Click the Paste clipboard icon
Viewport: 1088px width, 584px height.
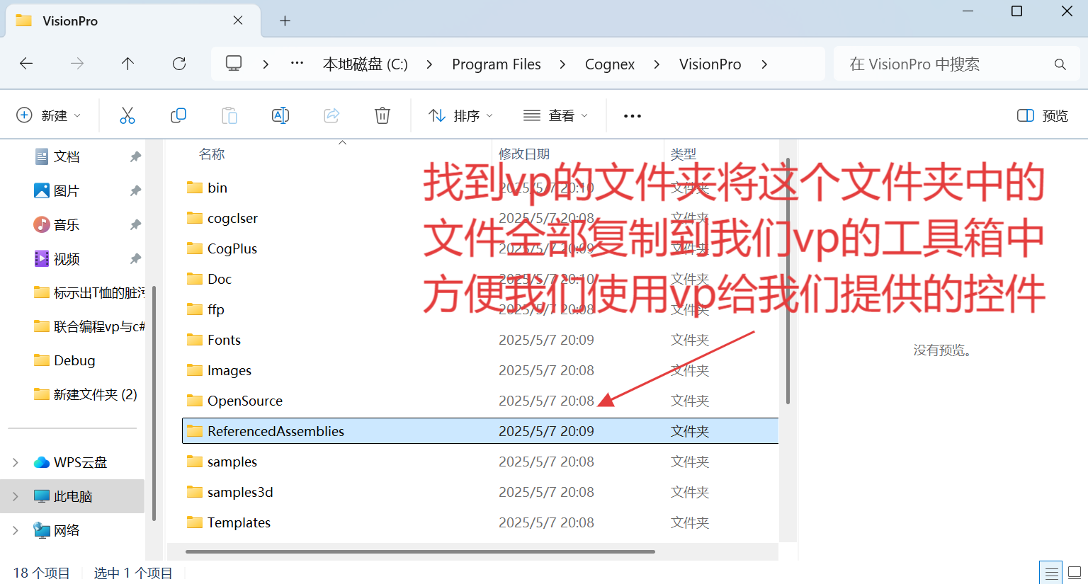(x=229, y=115)
